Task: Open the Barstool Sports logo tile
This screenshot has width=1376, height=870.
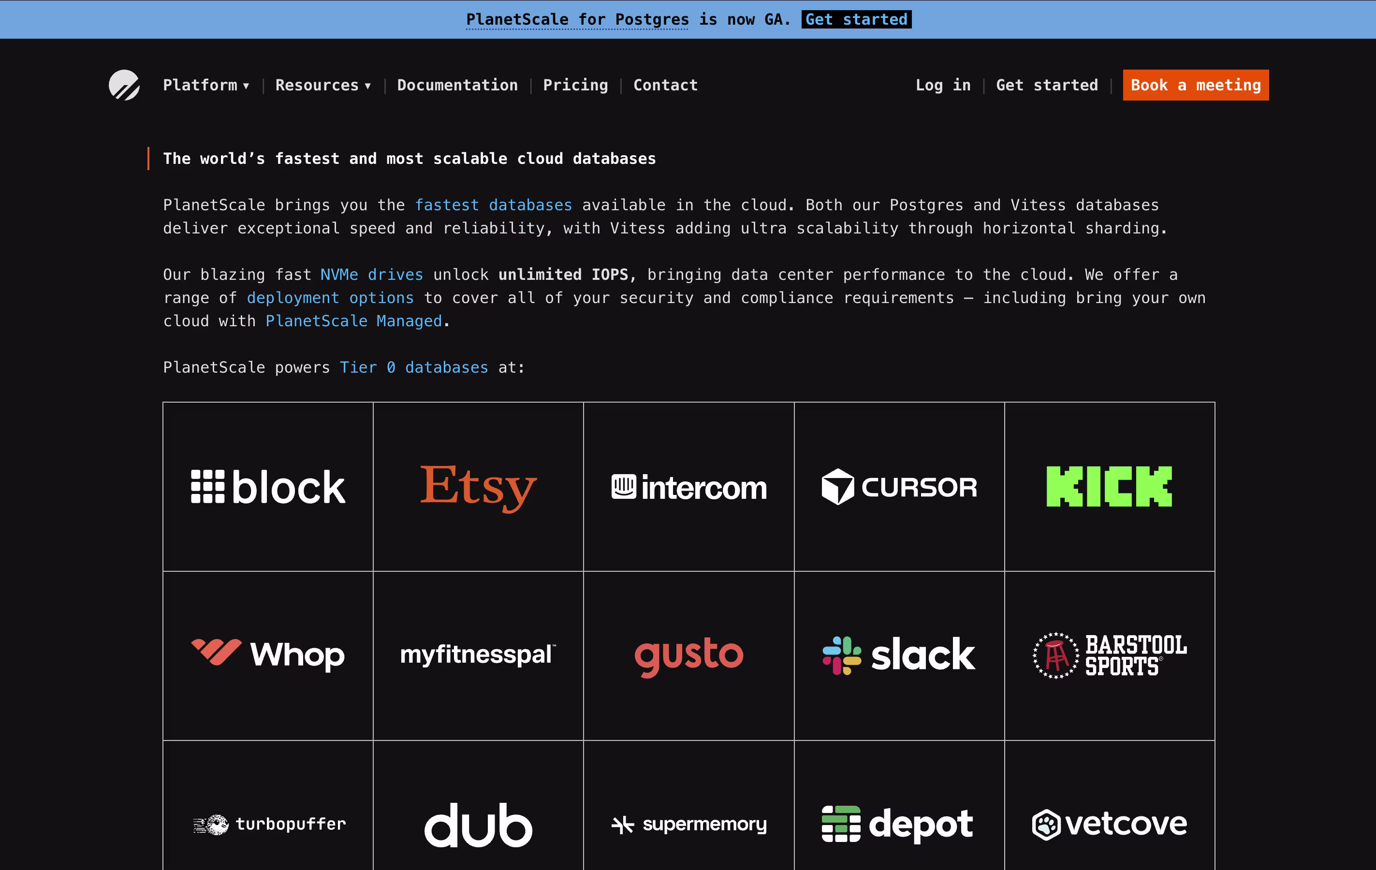Action: point(1110,656)
